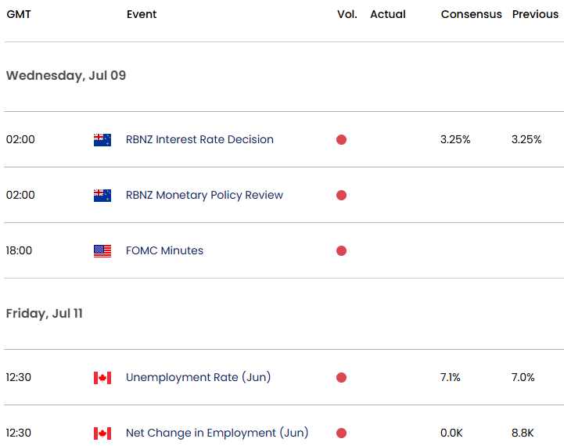Image resolution: width=564 pixels, height=446 pixels.
Task: Click the Event column header
Action: pyautogui.click(x=142, y=15)
